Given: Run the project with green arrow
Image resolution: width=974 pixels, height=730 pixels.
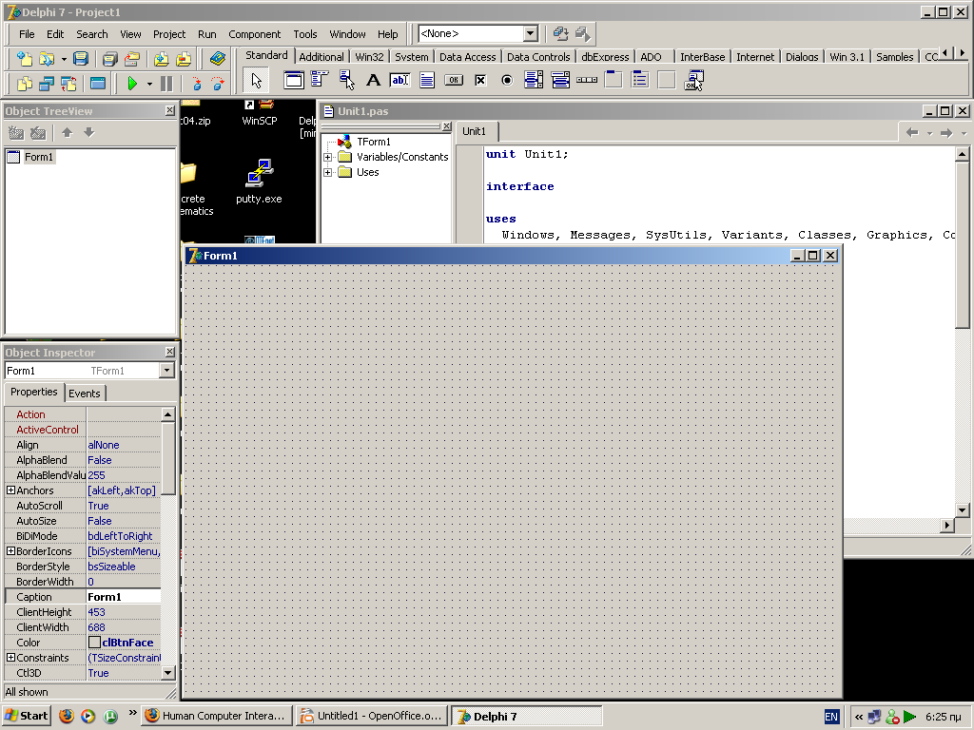Looking at the screenshot, I should [131, 84].
